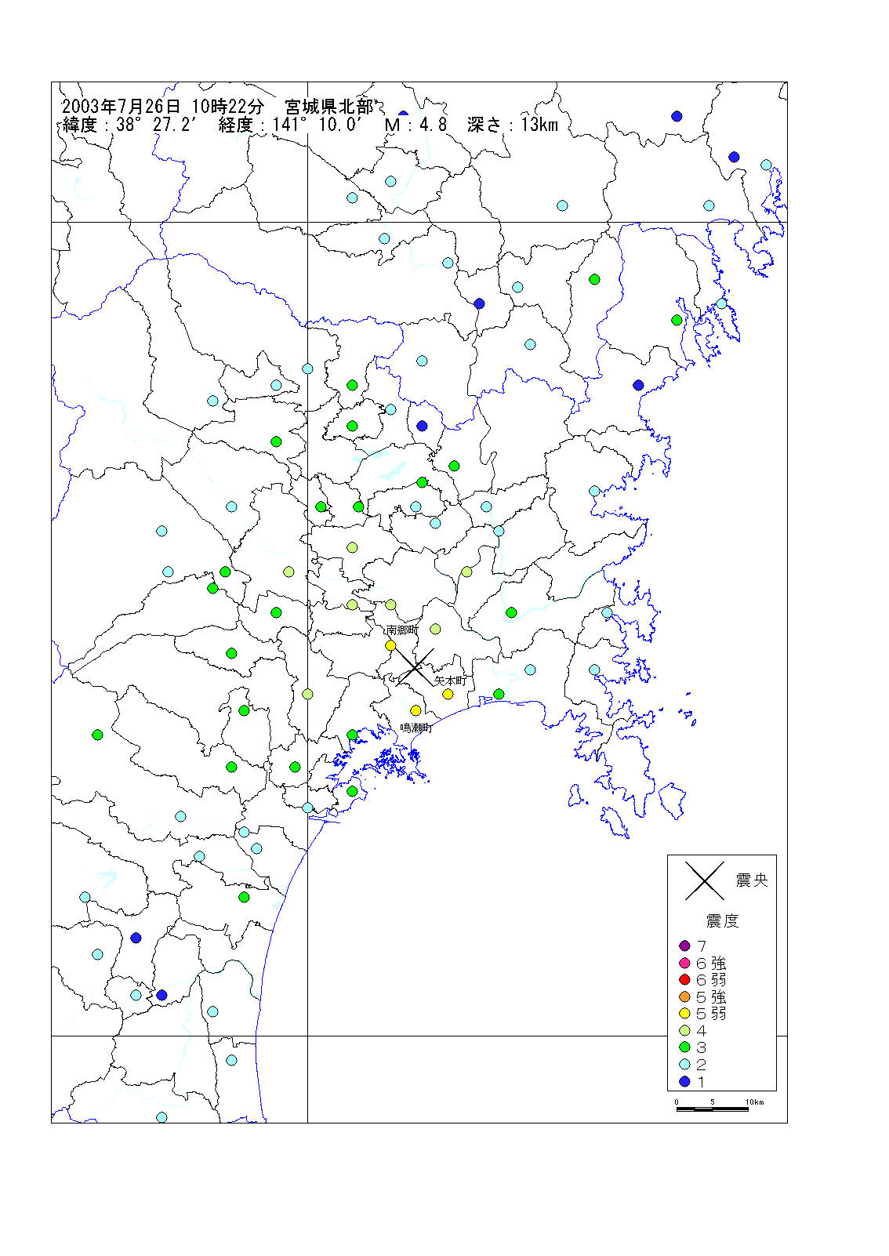Click the yellow station dot below 矢本町 label
Image resolution: width=889 pixels, height=1256 pixels.
[448, 694]
